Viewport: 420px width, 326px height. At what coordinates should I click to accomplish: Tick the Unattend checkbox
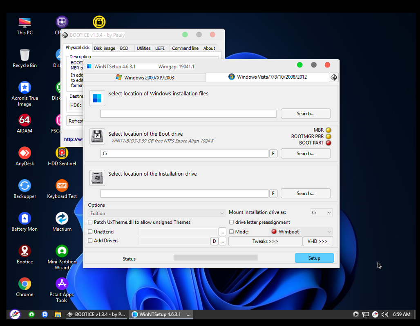click(x=90, y=232)
